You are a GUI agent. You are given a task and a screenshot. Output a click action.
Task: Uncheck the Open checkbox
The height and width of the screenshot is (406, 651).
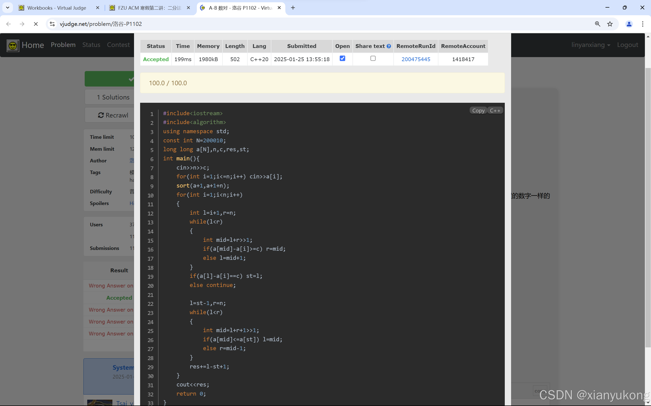[x=342, y=58]
